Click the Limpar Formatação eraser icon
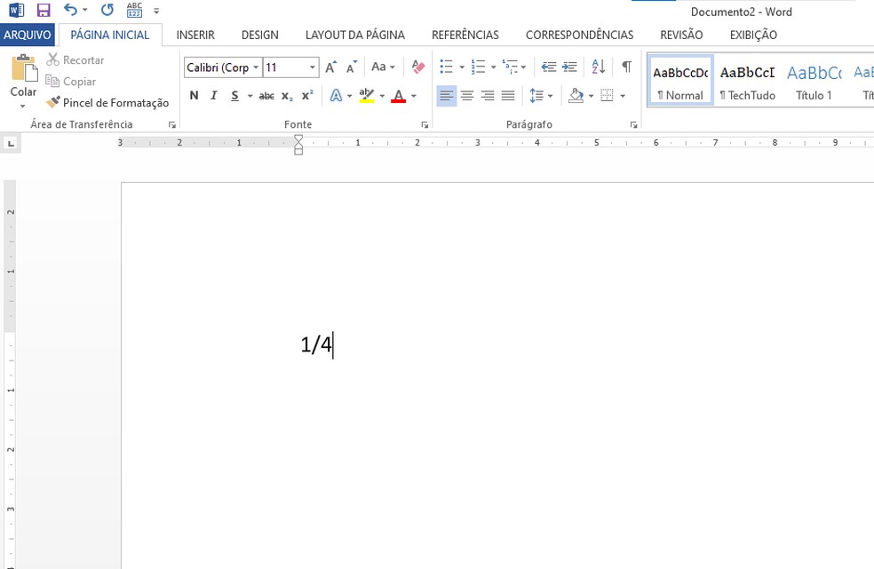This screenshot has width=874, height=569. click(x=417, y=67)
